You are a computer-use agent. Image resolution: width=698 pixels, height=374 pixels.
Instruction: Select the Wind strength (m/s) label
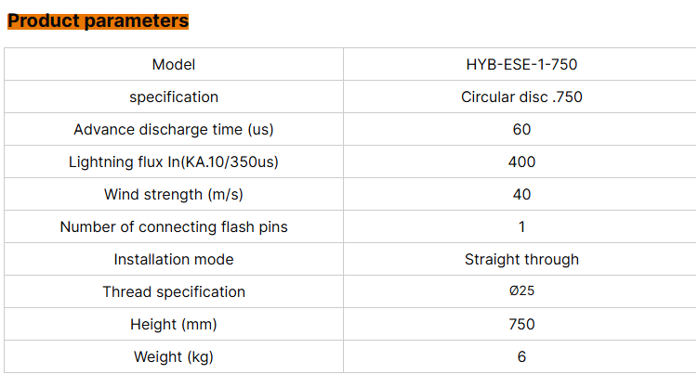point(174,195)
